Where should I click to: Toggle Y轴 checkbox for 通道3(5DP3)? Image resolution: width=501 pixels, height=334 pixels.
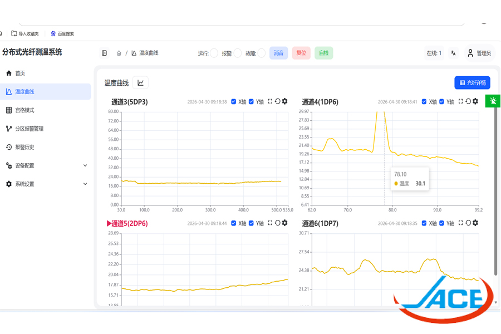point(251,102)
